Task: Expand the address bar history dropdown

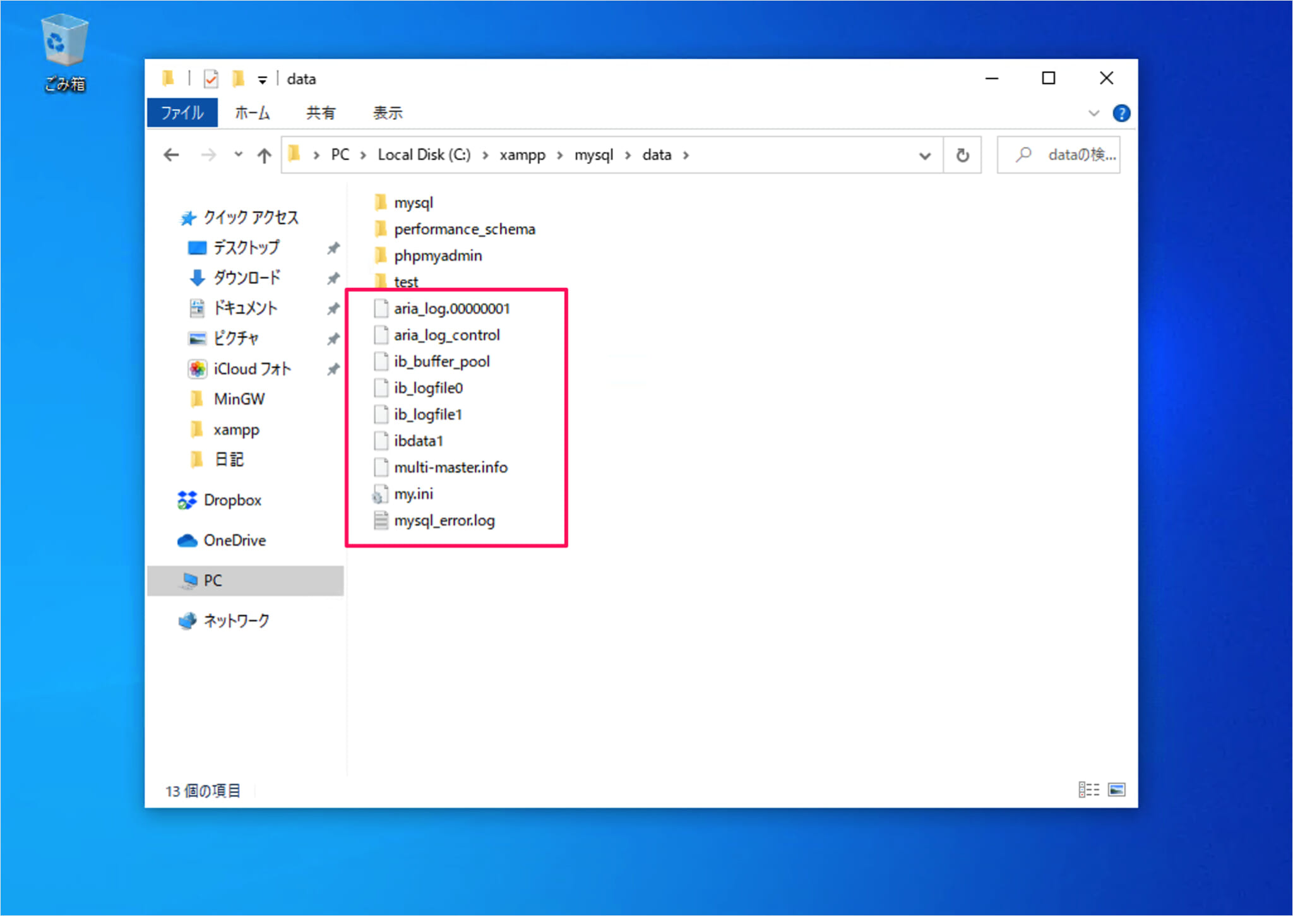Action: click(924, 155)
